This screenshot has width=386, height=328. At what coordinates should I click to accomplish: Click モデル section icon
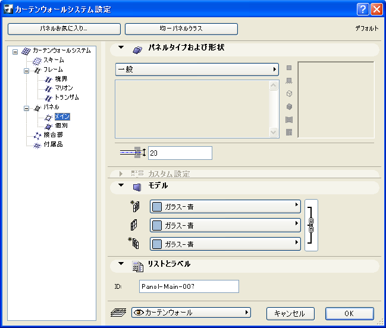point(137,187)
